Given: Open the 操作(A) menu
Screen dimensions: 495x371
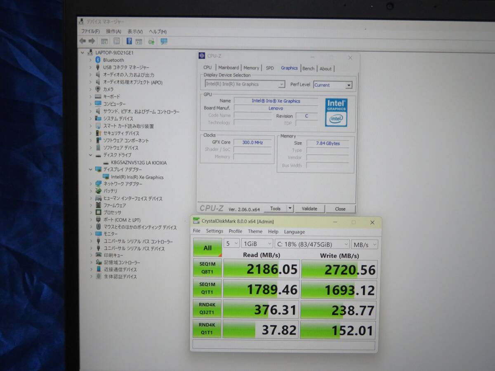Looking at the screenshot, I should tap(113, 31).
